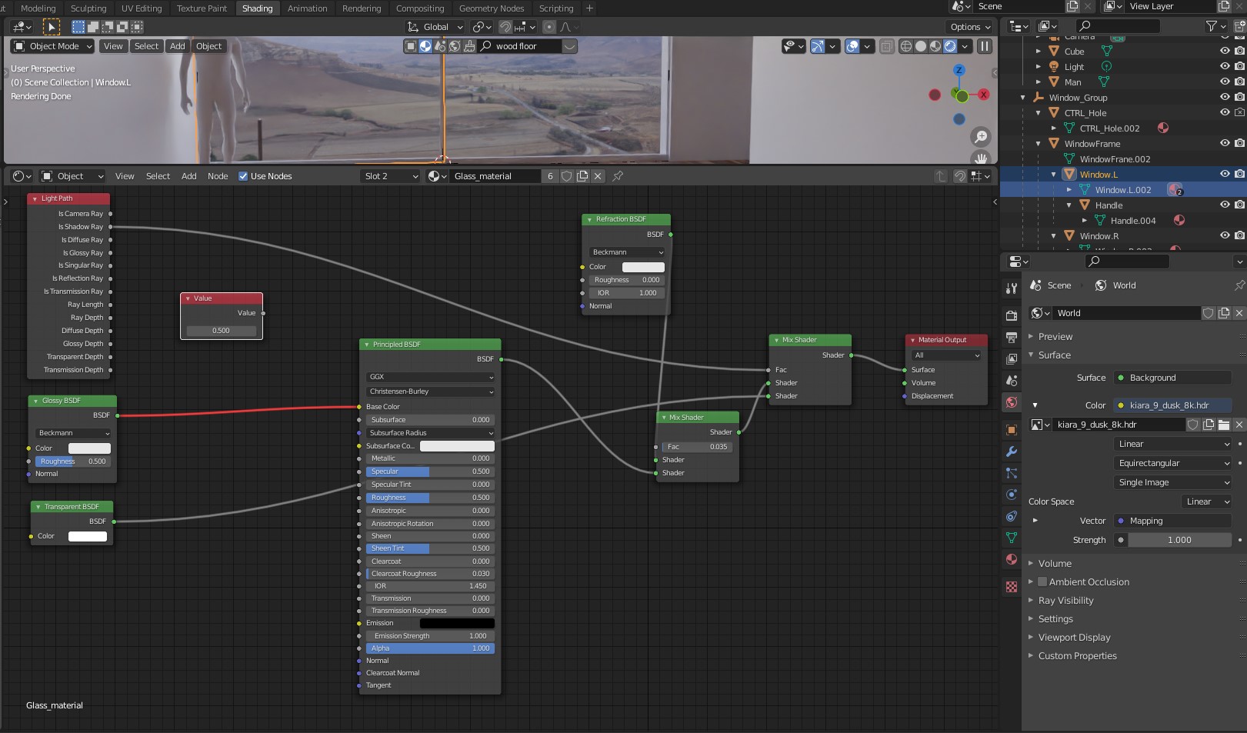Open World properties tab
Image resolution: width=1247 pixels, height=733 pixels.
(x=1012, y=402)
